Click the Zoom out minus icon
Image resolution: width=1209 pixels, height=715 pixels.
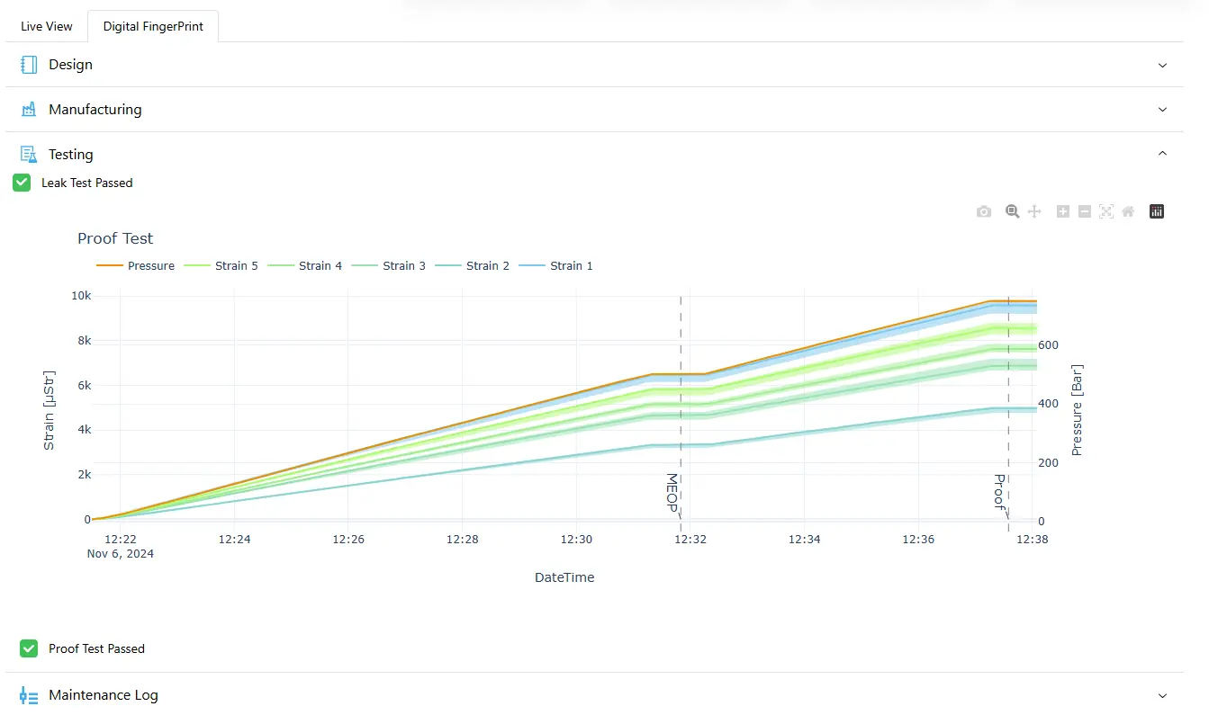pos(1085,211)
